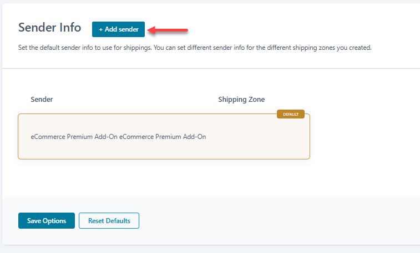Click the grey footer bar right of Reset Defaults
Image resolution: width=420 pixels, height=253 pixels.
click(x=277, y=220)
